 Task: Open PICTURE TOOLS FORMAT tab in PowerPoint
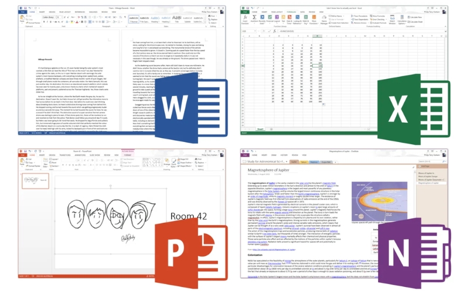(128, 155)
